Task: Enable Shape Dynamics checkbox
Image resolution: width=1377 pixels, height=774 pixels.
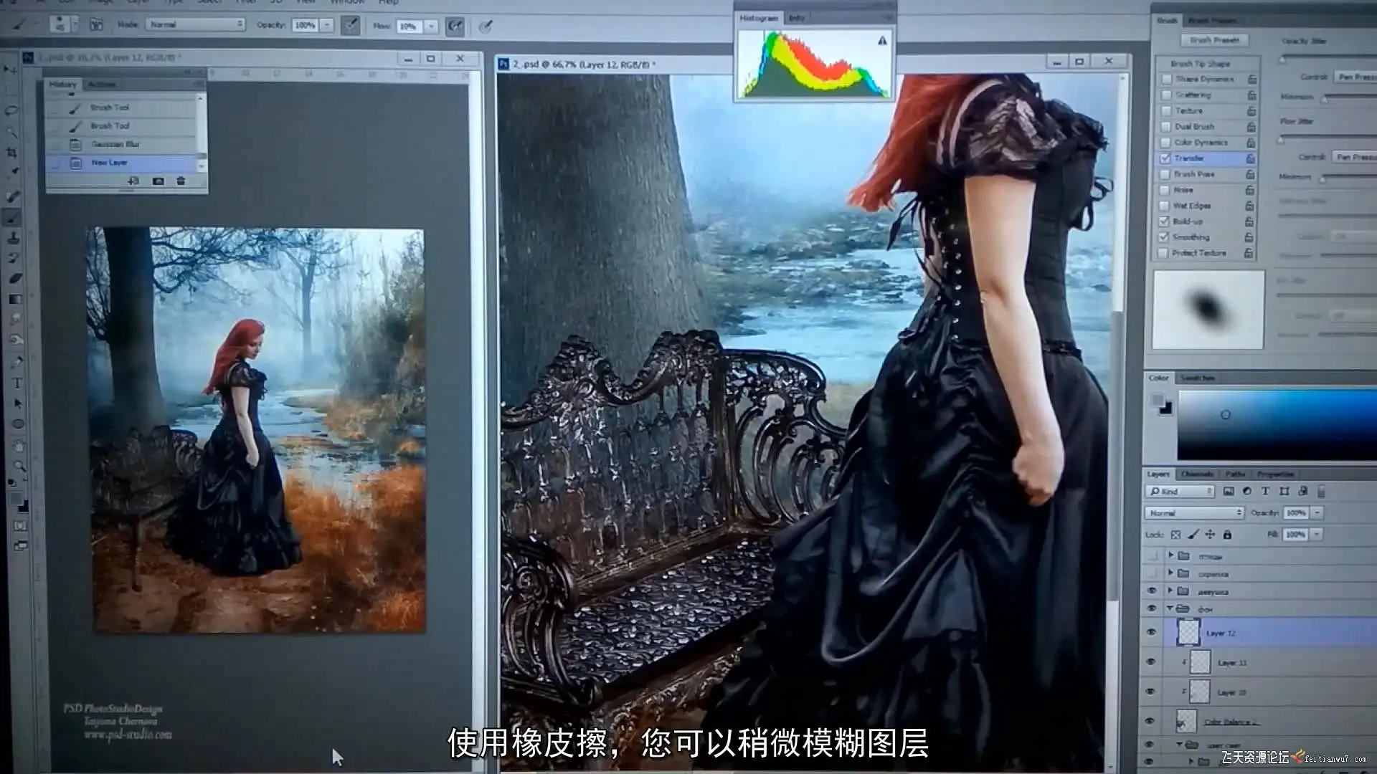Action: click(x=1166, y=79)
